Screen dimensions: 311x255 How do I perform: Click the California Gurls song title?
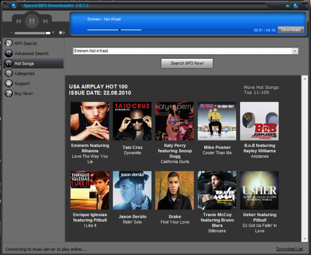coord(175,162)
